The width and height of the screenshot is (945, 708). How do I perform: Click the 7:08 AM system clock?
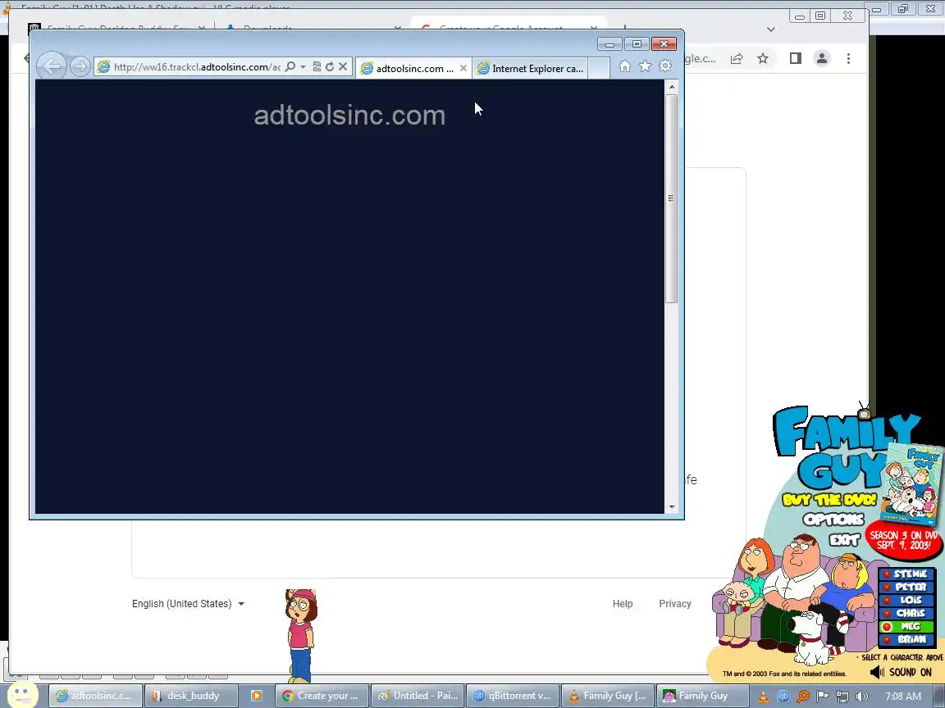pyautogui.click(x=903, y=697)
